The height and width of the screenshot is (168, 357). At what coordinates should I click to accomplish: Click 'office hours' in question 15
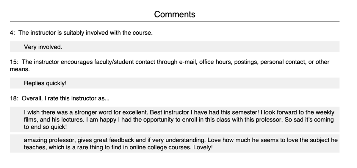pyautogui.click(x=215, y=62)
